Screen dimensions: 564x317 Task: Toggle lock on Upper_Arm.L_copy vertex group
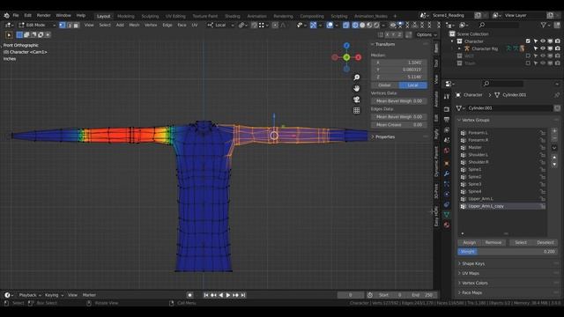pos(542,206)
